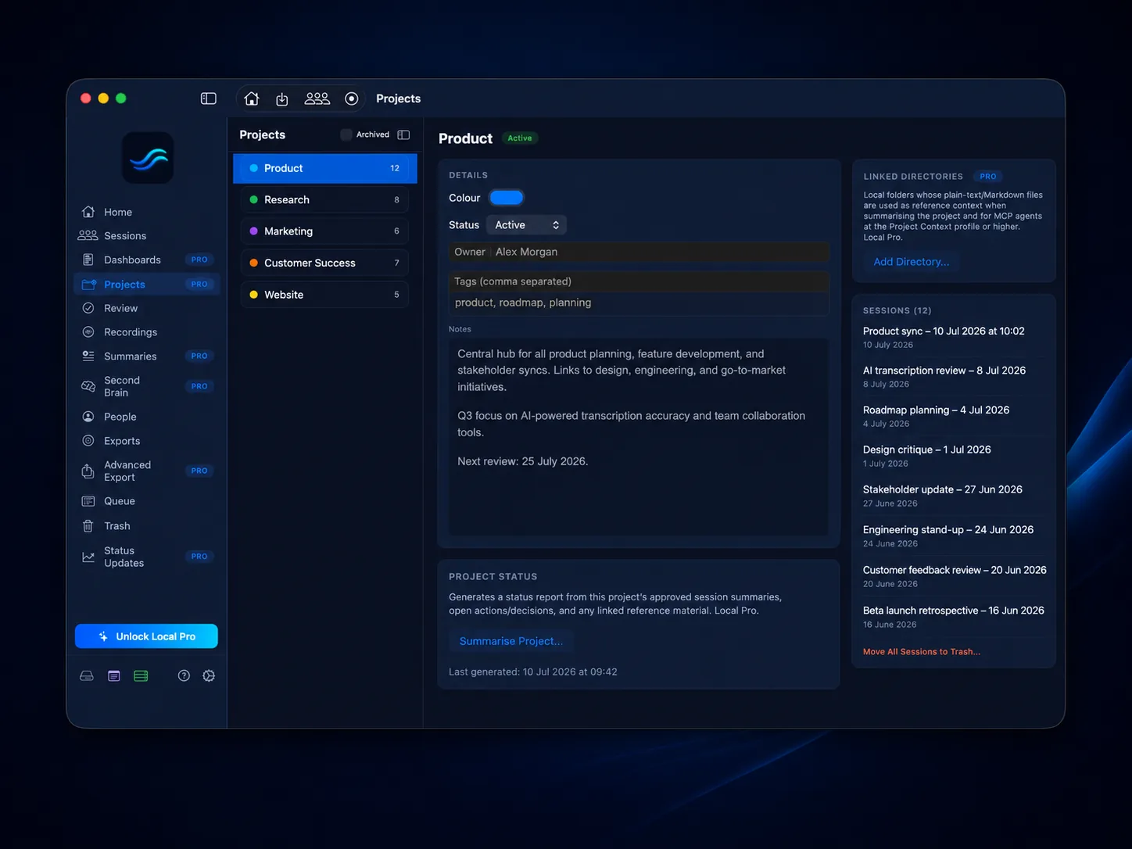
Task: Open AI transcription review session
Action: 954,377
